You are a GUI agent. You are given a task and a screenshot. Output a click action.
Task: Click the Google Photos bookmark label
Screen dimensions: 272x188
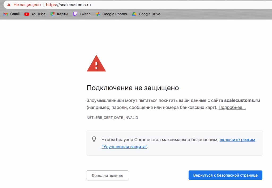[114, 14]
